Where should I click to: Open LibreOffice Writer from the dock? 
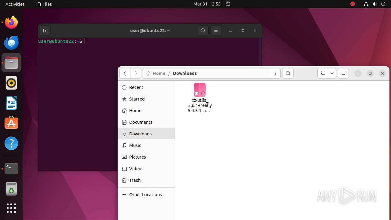[11, 103]
